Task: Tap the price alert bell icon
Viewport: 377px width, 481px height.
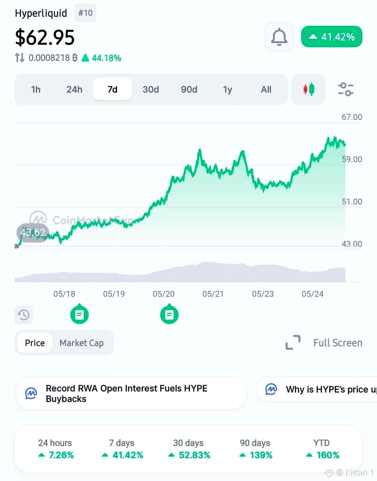Action: pos(279,37)
